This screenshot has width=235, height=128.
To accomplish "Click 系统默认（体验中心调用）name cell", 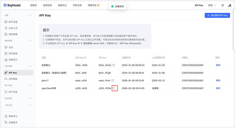I will pyautogui.click(x=54, y=73).
